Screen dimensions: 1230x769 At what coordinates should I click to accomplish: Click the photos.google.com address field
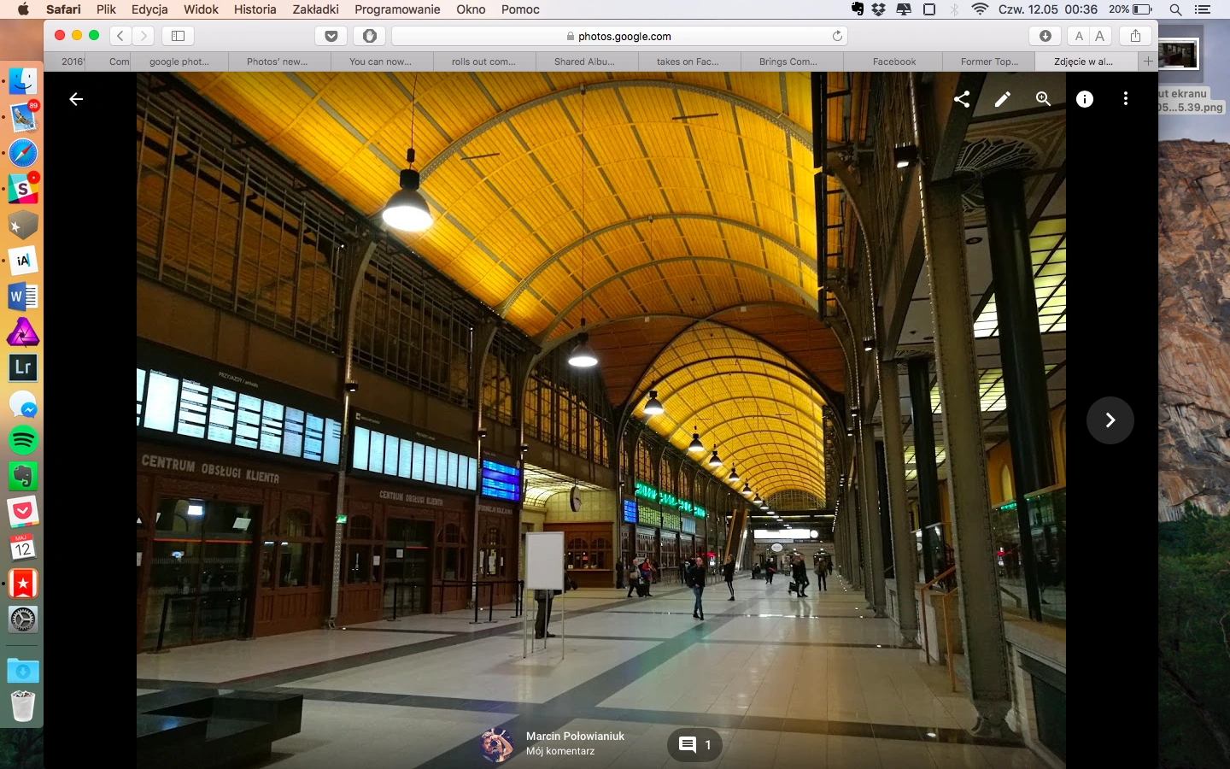619,36
